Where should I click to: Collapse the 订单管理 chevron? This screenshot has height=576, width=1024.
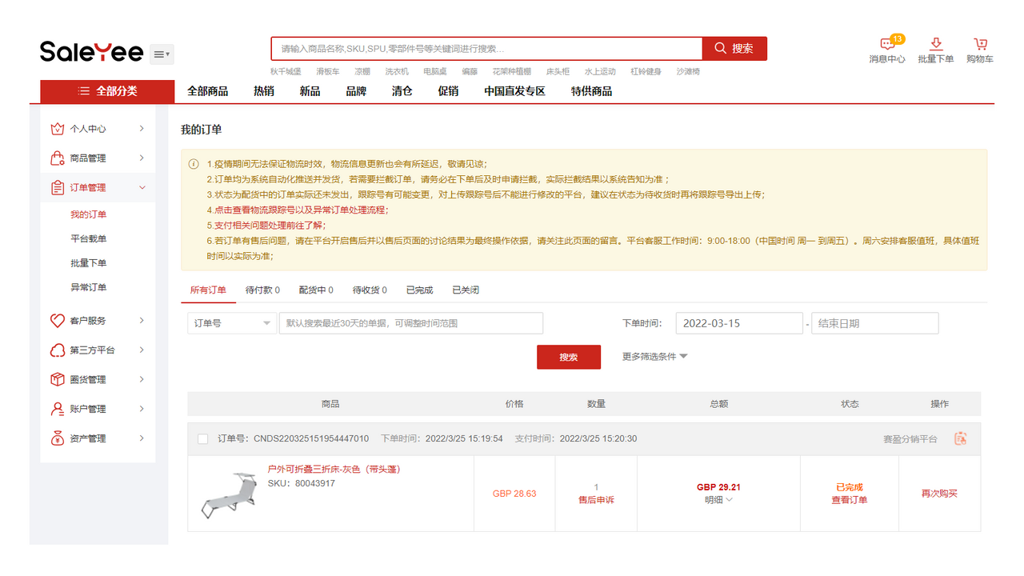coord(142,188)
